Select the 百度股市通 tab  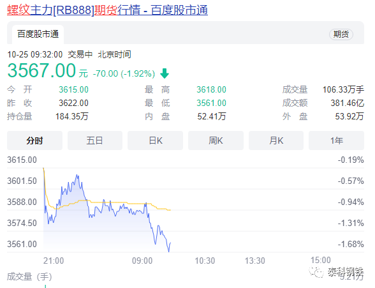coord(38,34)
